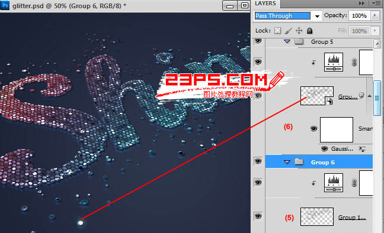Click smart filter indicator icon on Grou... layer
The height and width of the screenshot is (233, 384).
coord(361,95)
